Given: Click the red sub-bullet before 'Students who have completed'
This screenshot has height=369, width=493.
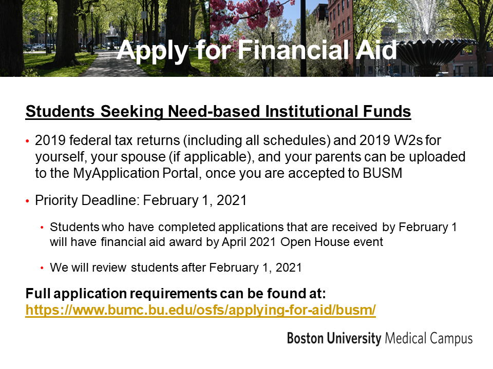Looking at the screenshot, I should click(x=42, y=228).
